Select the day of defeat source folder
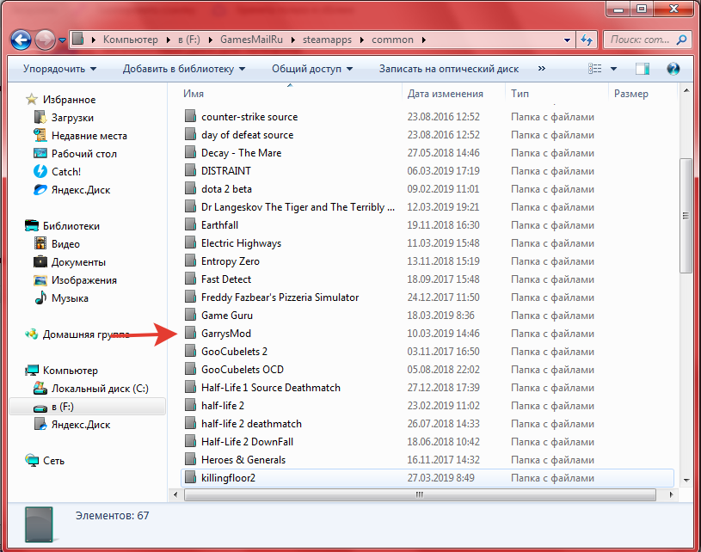Viewport: 701px width, 552px height. coord(247,134)
